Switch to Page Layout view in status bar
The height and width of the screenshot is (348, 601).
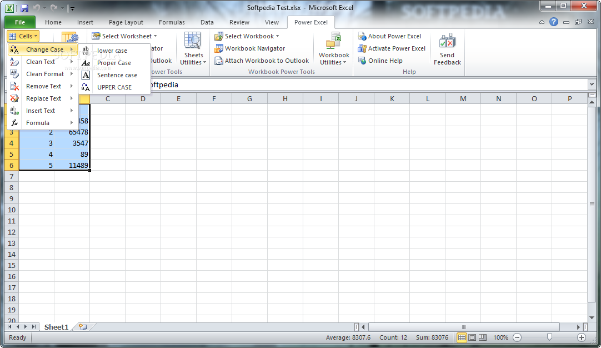(472, 337)
